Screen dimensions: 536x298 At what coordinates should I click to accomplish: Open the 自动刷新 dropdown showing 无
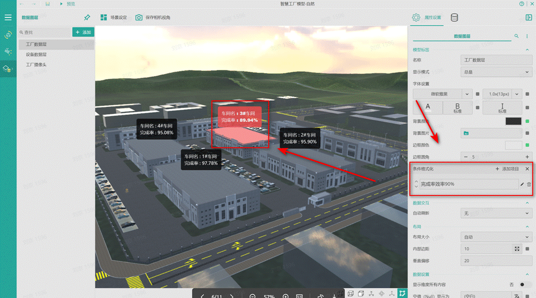[x=496, y=213]
